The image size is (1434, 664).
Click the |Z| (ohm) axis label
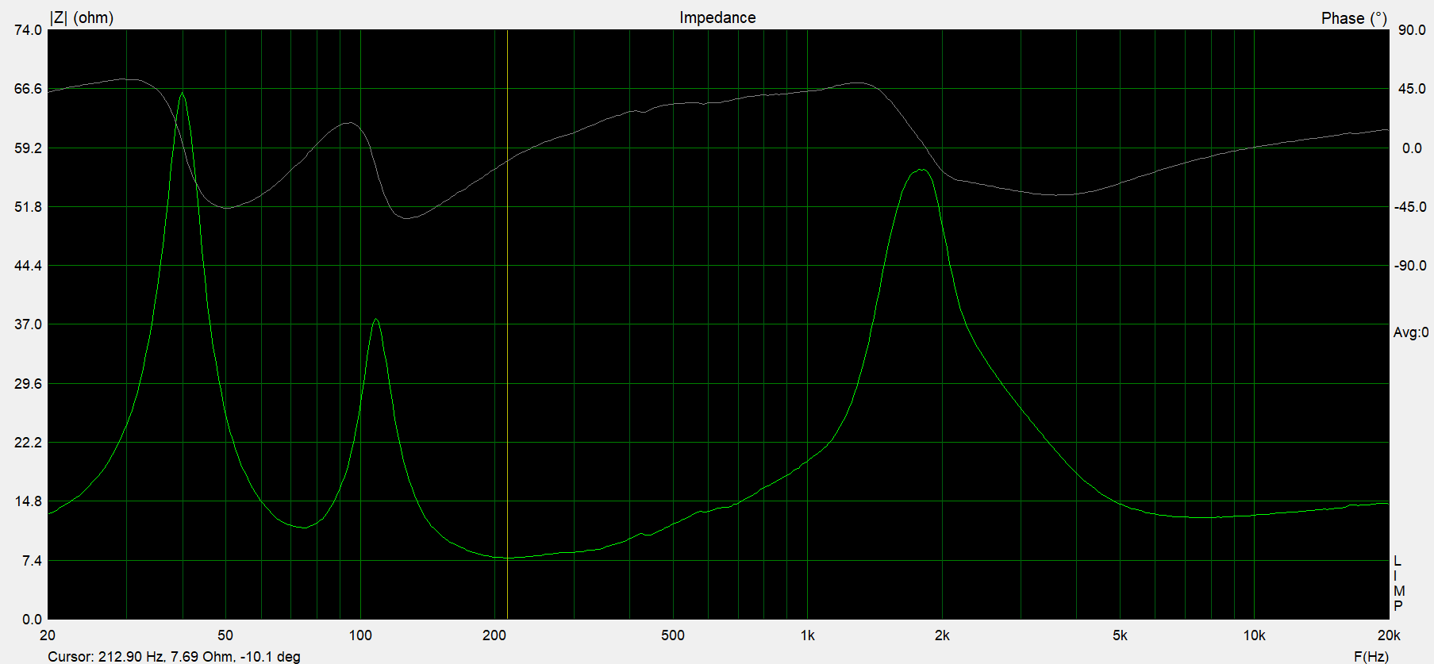(x=82, y=17)
